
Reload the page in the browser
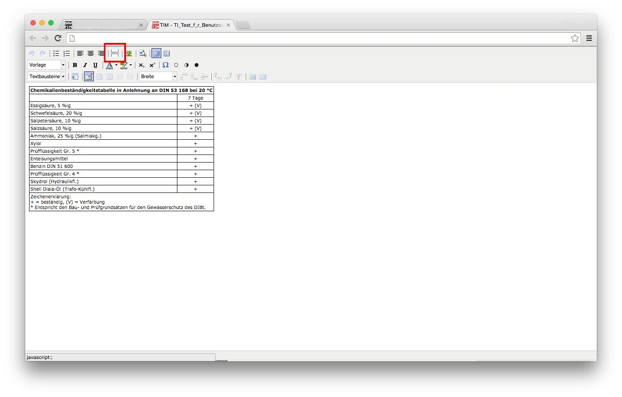[58, 38]
